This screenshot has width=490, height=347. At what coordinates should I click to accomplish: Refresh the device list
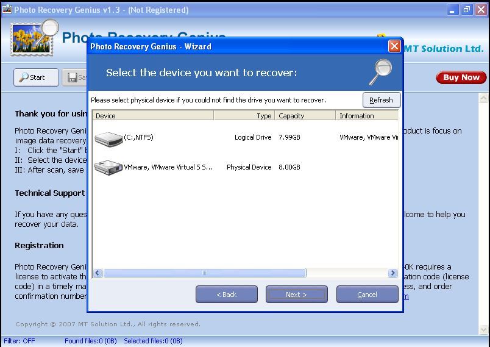click(x=381, y=100)
